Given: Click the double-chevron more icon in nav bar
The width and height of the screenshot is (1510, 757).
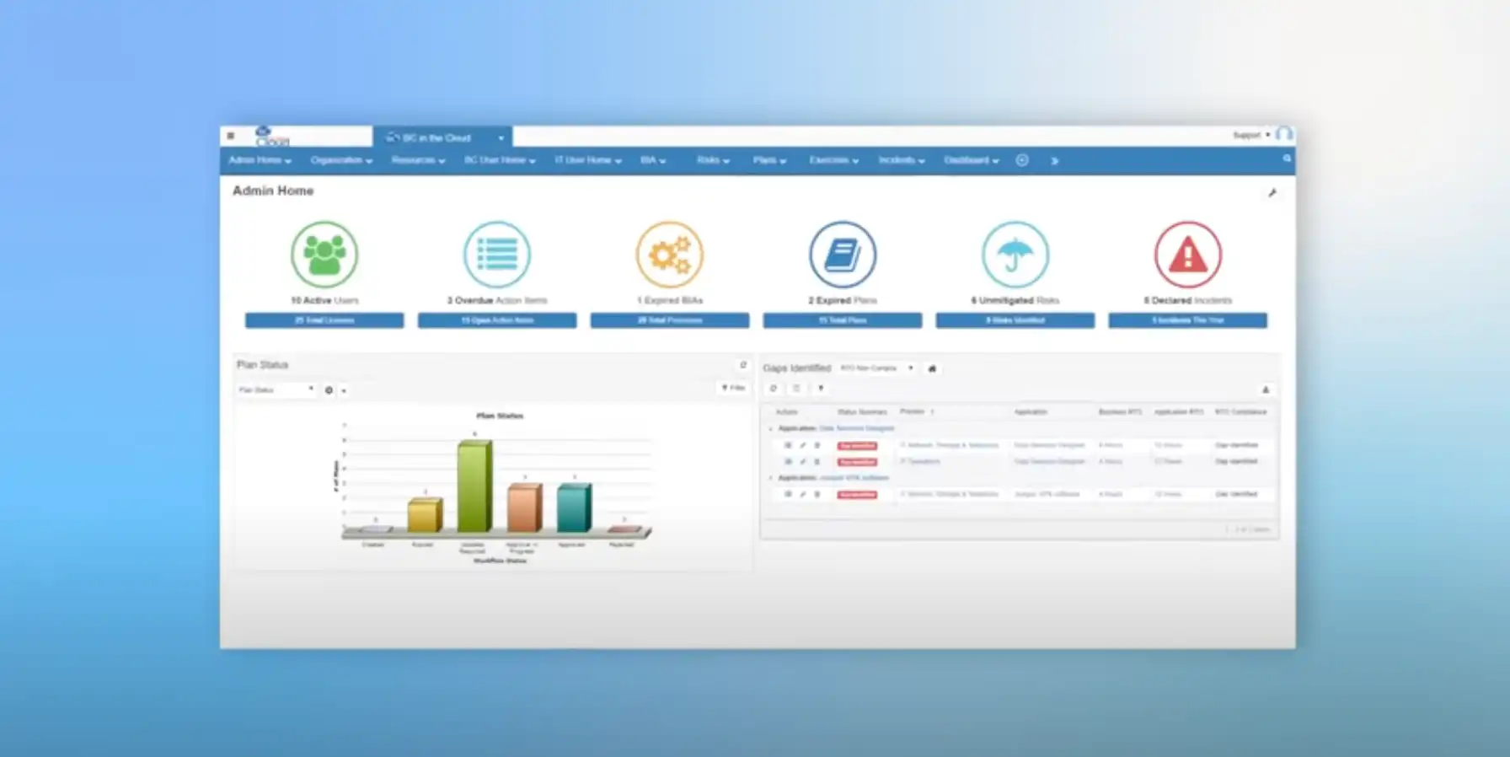Looking at the screenshot, I should click(x=1054, y=160).
